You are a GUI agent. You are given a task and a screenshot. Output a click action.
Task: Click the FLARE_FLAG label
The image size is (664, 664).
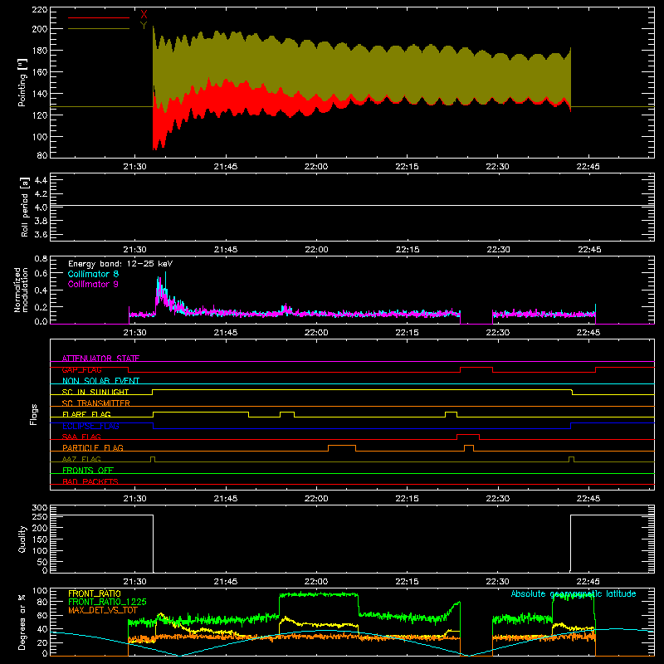point(86,414)
